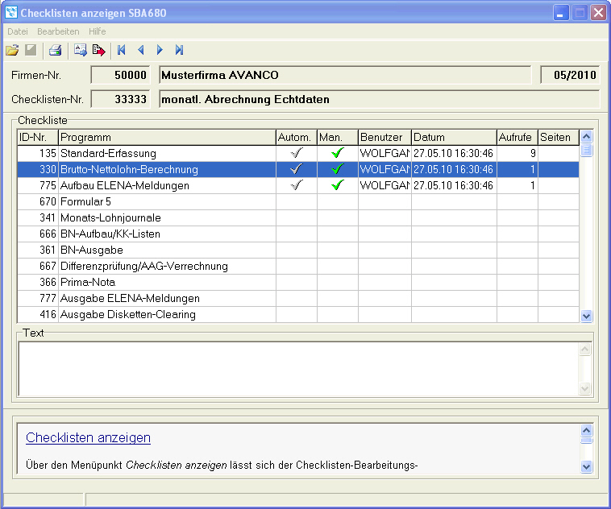Viewport: 611px width, 509px height.
Task: Select row BN-Ausgabe
Action: (298, 250)
